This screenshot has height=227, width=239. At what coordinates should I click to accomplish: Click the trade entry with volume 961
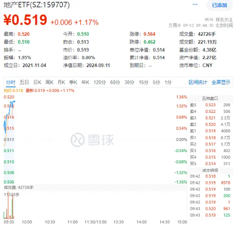tap(210, 209)
